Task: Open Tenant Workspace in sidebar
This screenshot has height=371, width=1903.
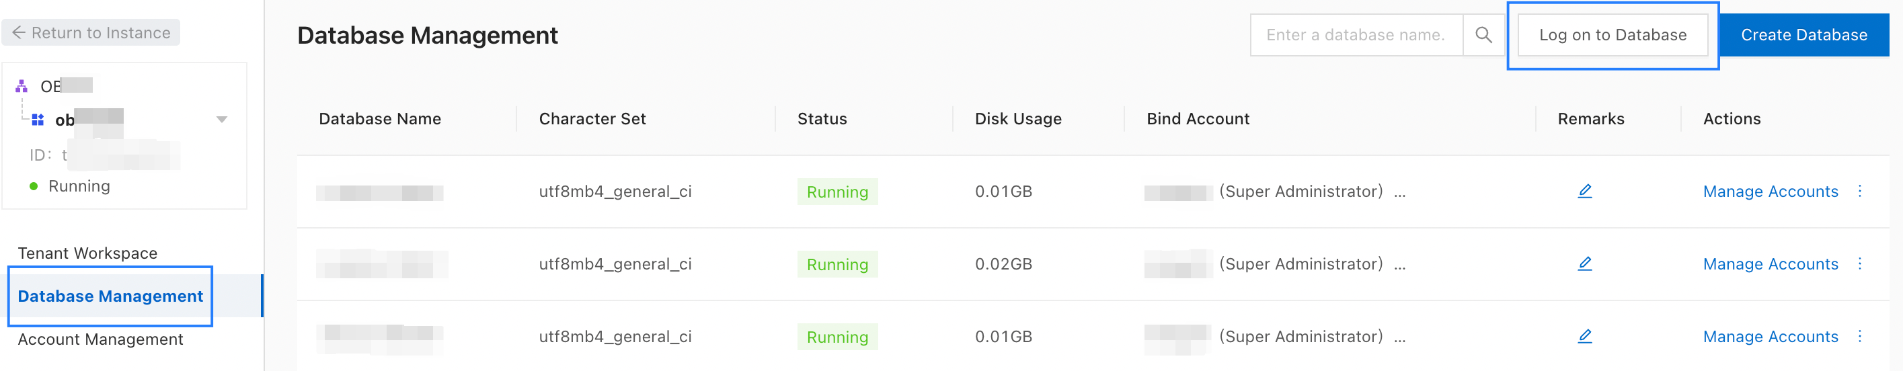Action: [87, 253]
